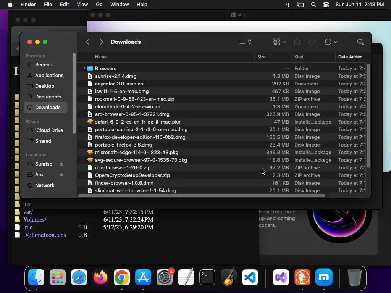
Task: Open the File menu
Action: tap(48, 5)
